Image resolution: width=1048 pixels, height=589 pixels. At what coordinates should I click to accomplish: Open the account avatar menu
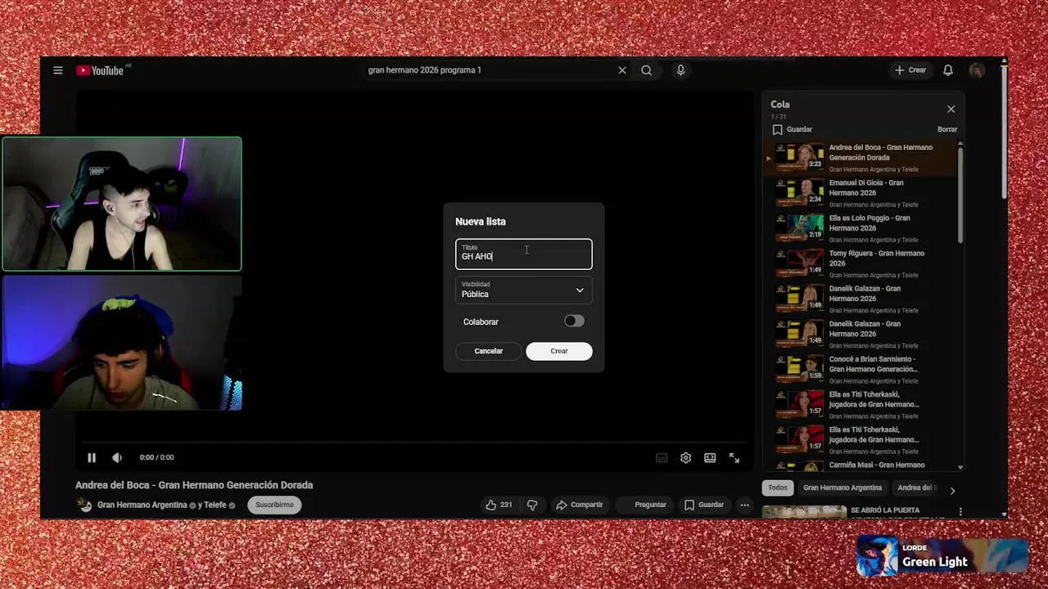(x=977, y=70)
